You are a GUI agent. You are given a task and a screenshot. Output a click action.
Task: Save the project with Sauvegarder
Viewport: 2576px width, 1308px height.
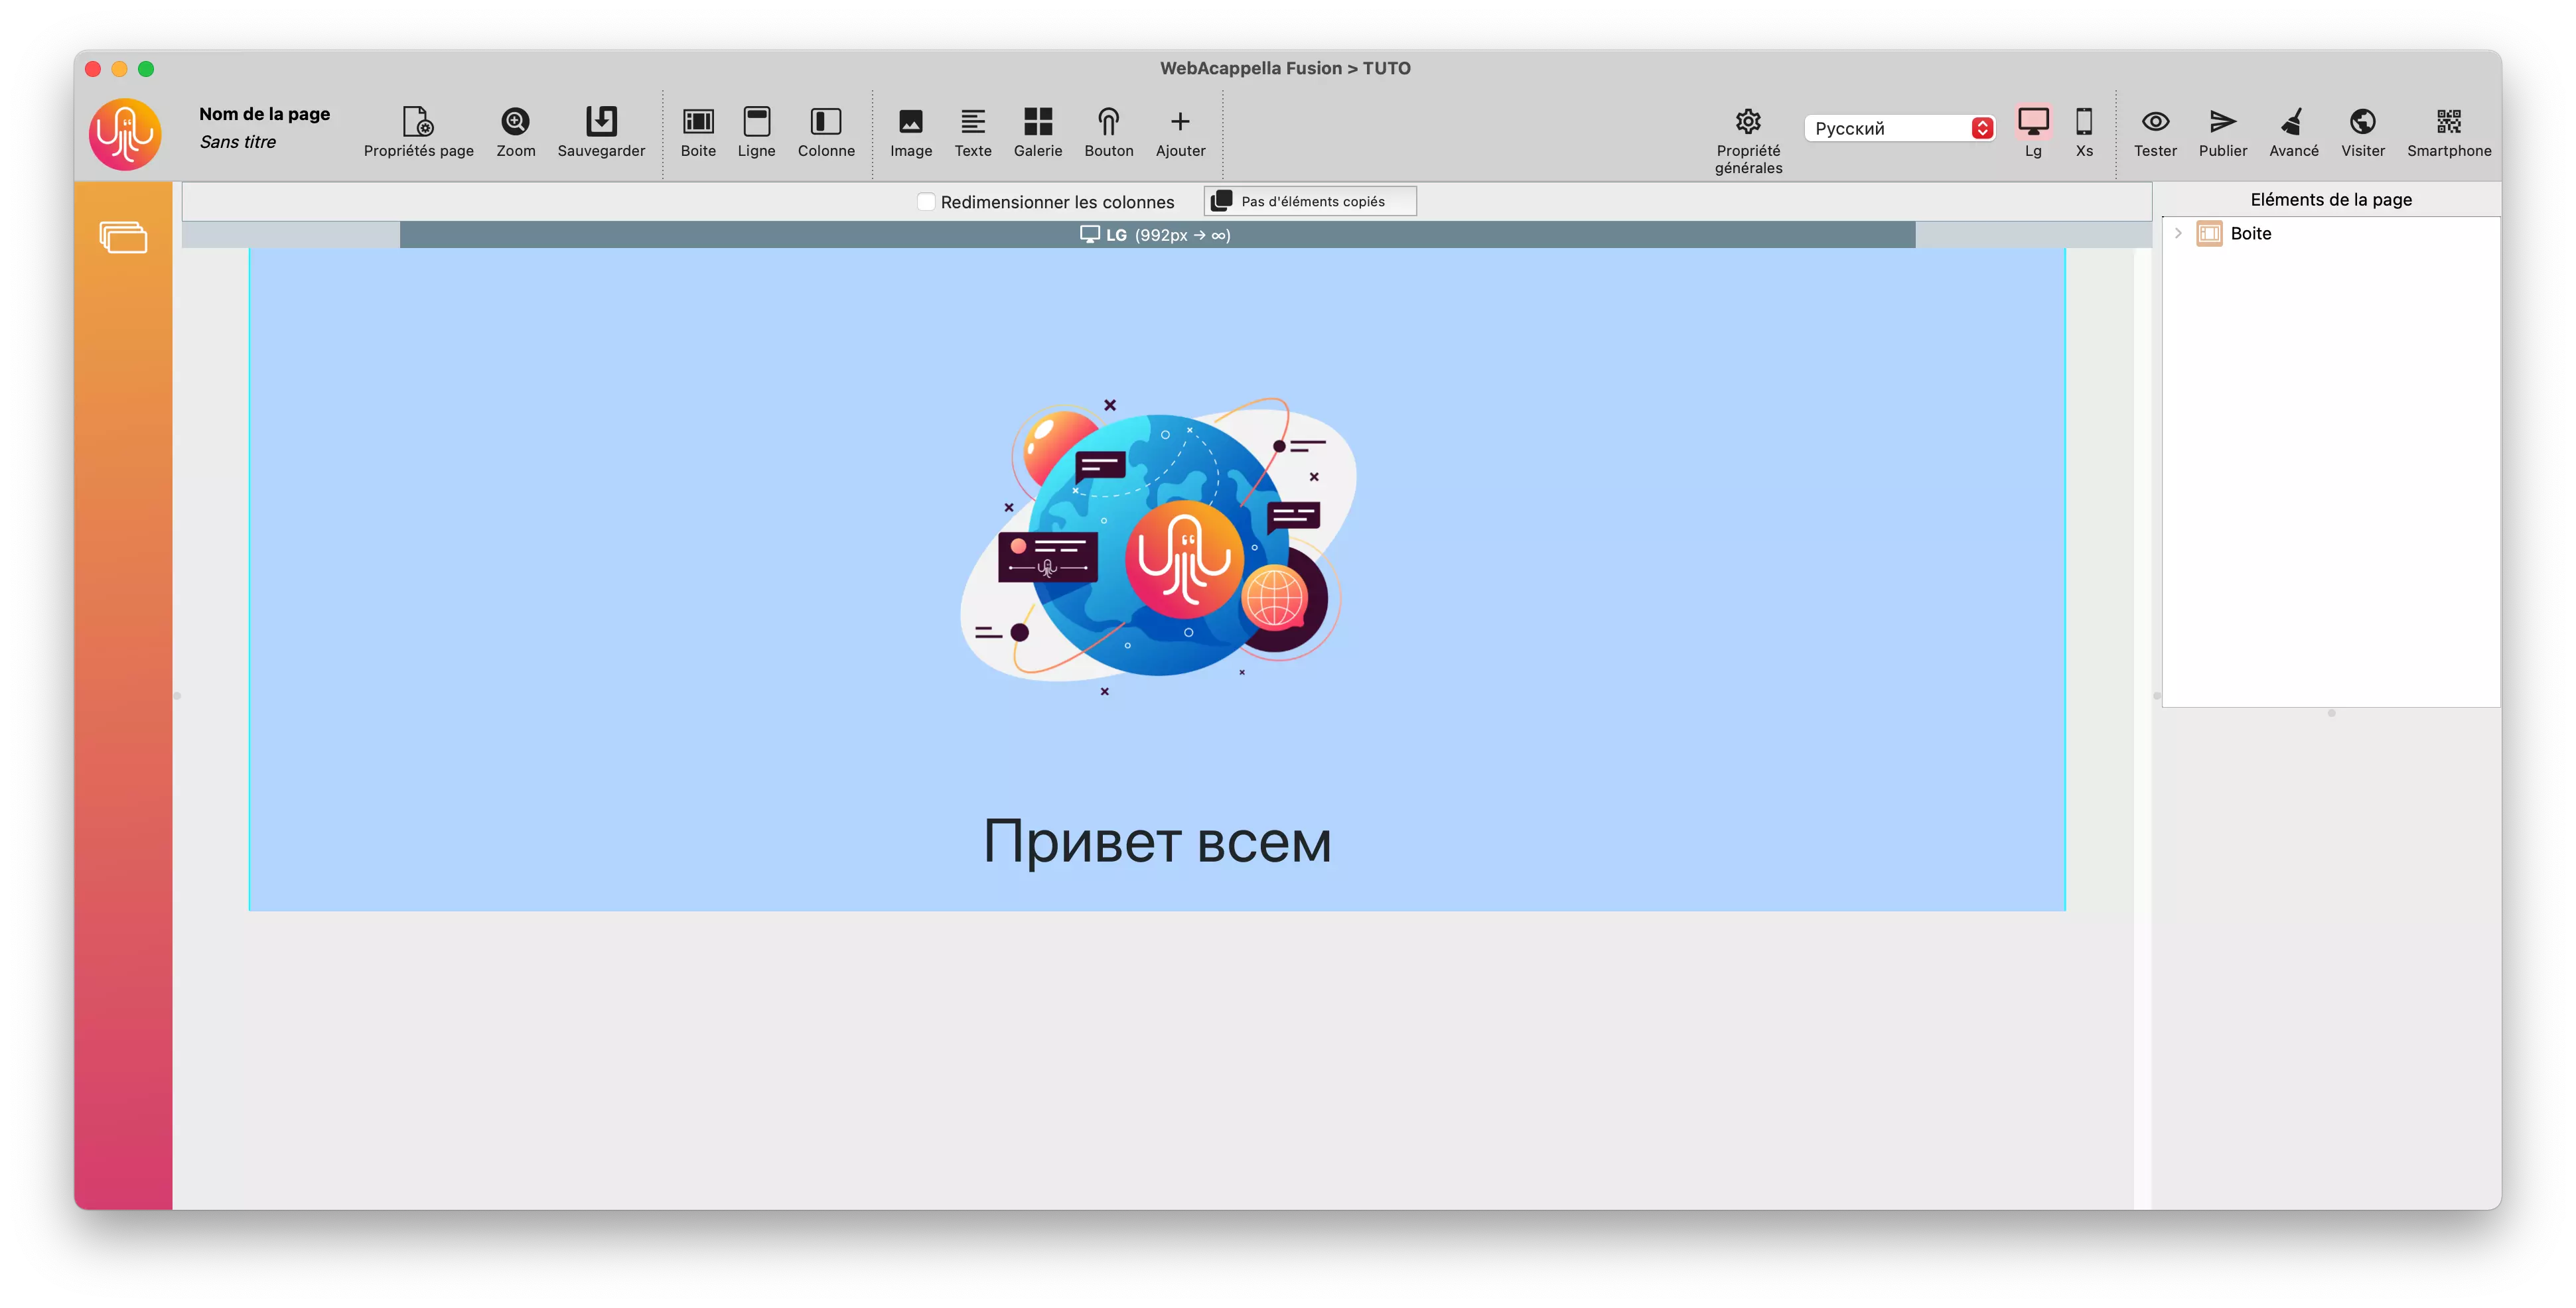click(x=601, y=133)
